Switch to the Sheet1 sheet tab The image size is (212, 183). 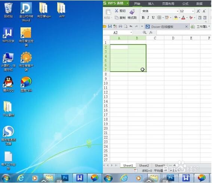click(128, 165)
